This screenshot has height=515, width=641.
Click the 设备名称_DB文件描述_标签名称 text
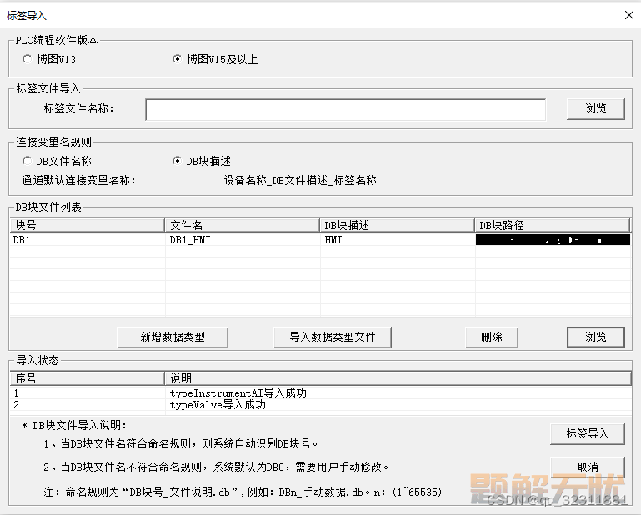pos(300,180)
